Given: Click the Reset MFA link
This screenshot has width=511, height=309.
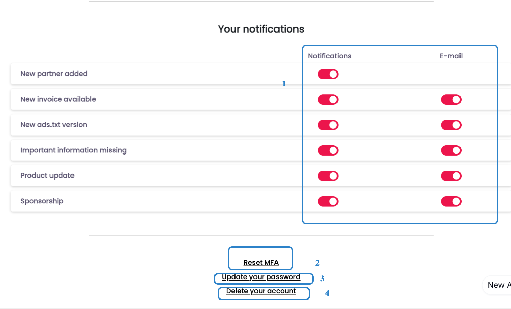Looking at the screenshot, I should 261,263.
